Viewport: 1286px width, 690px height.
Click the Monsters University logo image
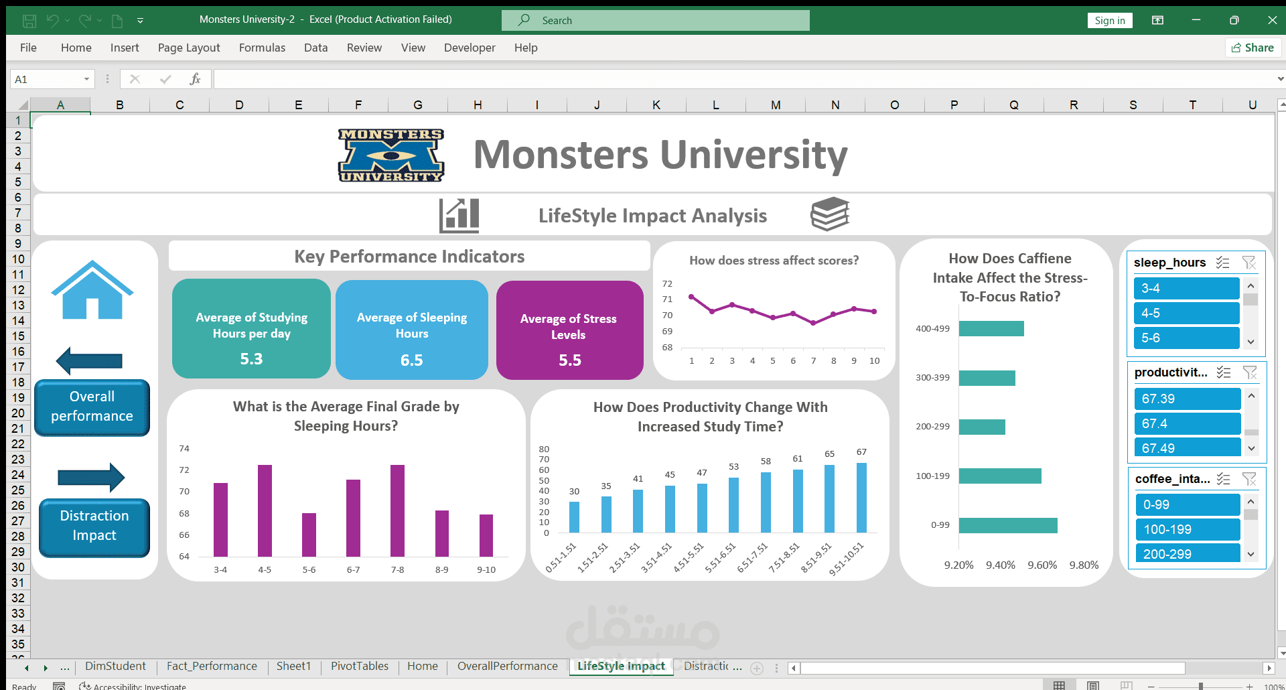391,155
